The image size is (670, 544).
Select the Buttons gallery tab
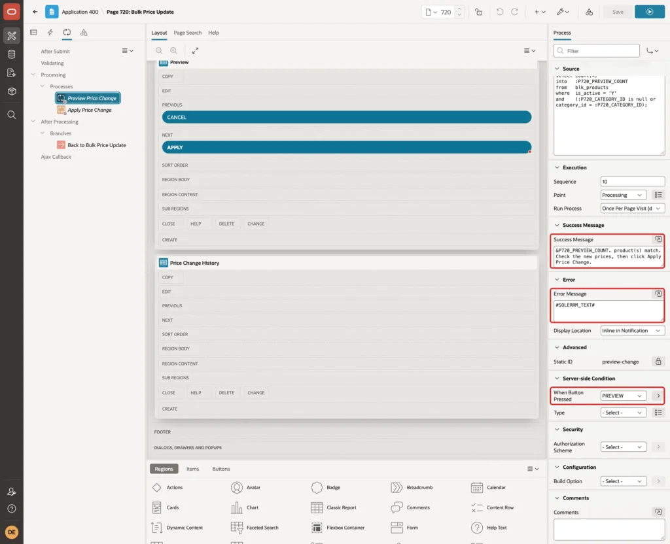click(221, 469)
